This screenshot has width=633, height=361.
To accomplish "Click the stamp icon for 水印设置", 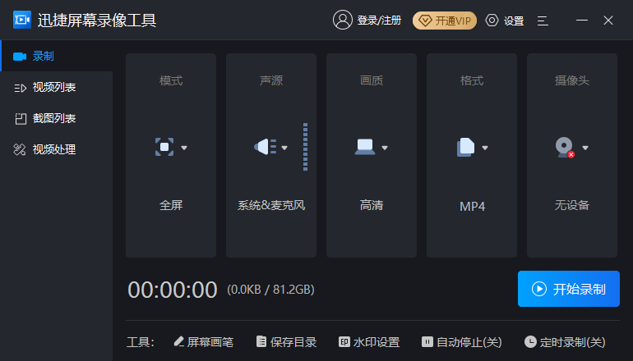I will pos(344,342).
